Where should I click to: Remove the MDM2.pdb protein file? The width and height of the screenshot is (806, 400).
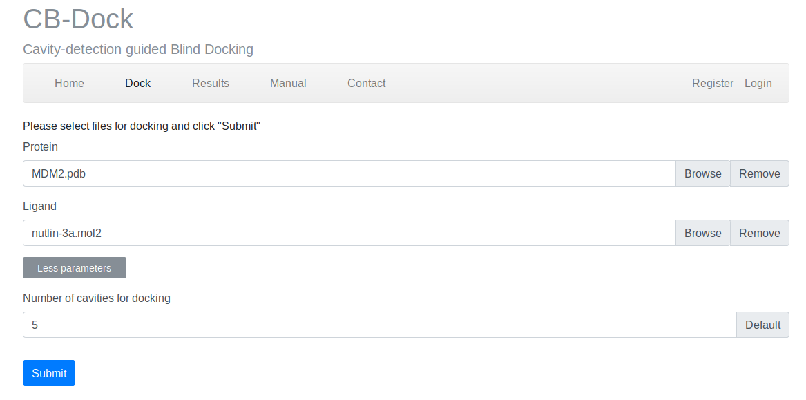click(x=759, y=173)
